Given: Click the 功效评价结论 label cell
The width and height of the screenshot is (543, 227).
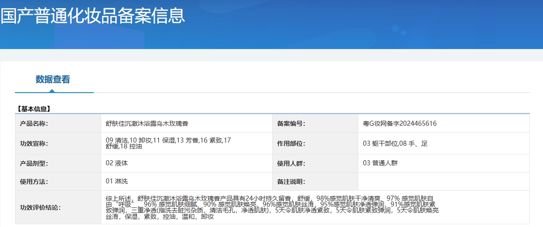Looking at the screenshot, I should [x=40, y=207].
